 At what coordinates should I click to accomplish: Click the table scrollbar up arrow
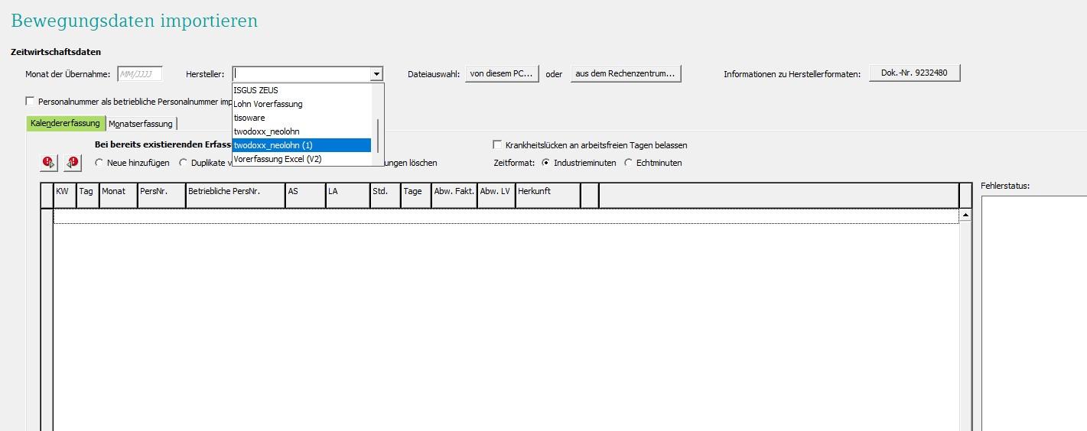tap(965, 215)
